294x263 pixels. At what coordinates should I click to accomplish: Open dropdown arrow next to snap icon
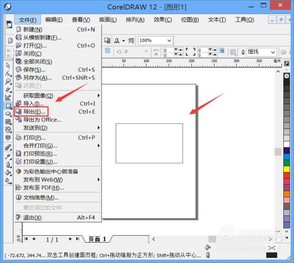click(x=123, y=41)
